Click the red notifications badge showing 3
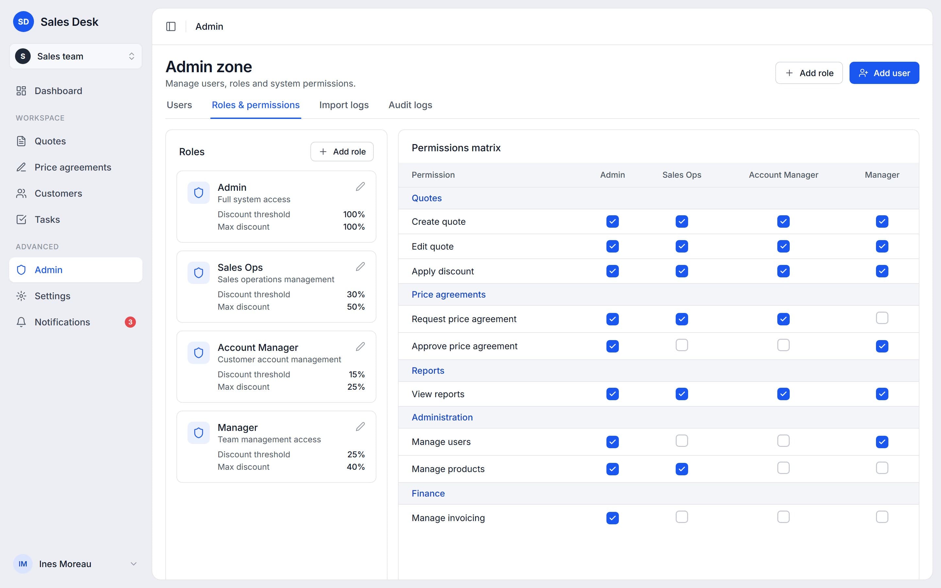 [130, 322]
